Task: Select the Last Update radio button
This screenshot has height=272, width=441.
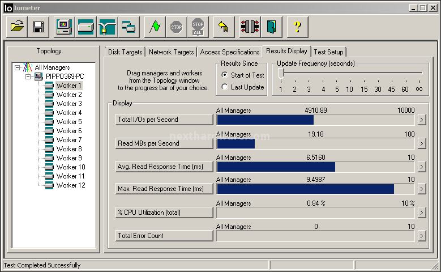Action: pyautogui.click(x=224, y=87)
